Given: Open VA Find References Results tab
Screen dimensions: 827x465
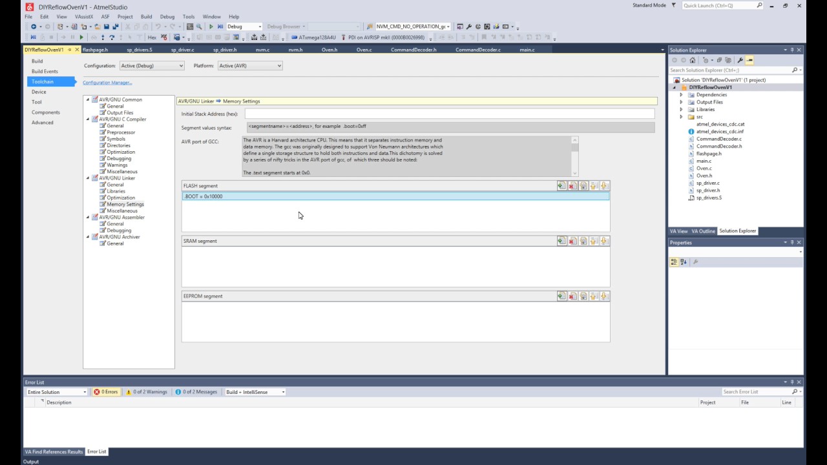Looking at the screenshot, I should tap(54, 451).
